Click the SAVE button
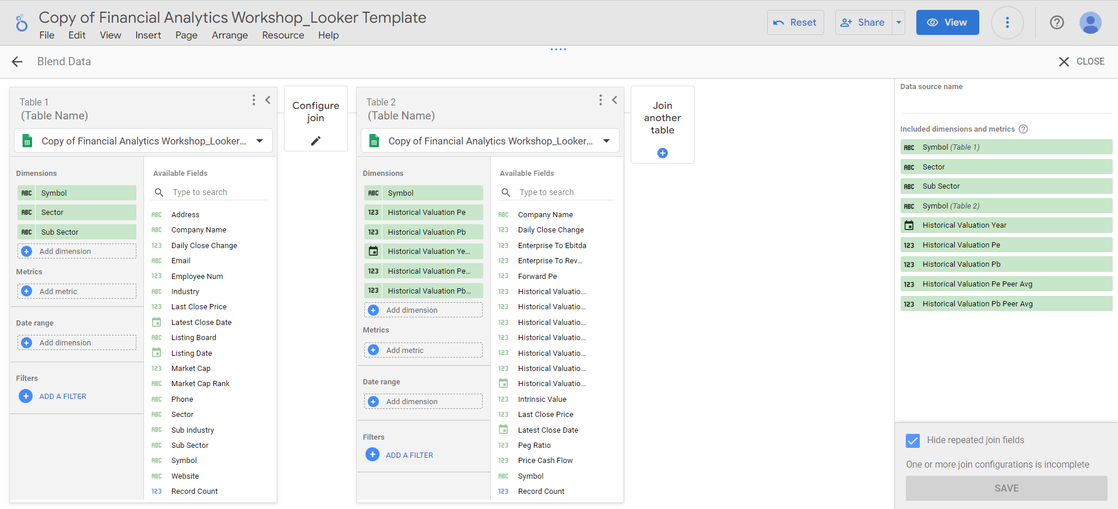 click(1006, 488)
